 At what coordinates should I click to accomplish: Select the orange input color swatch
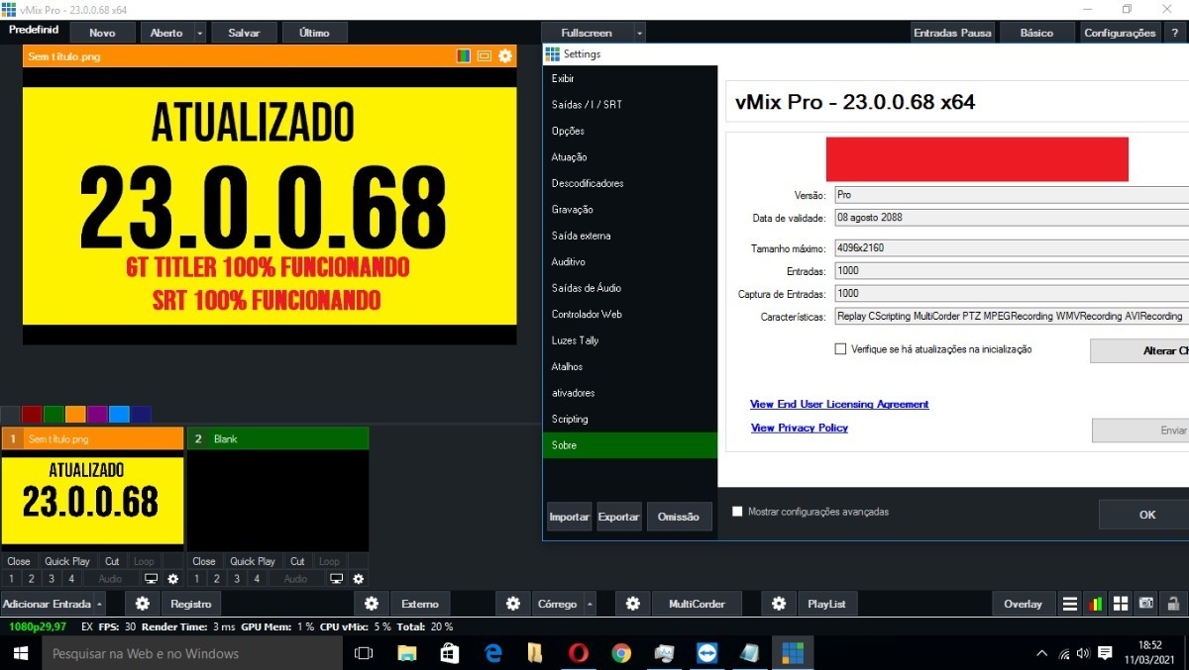(75, 415)
